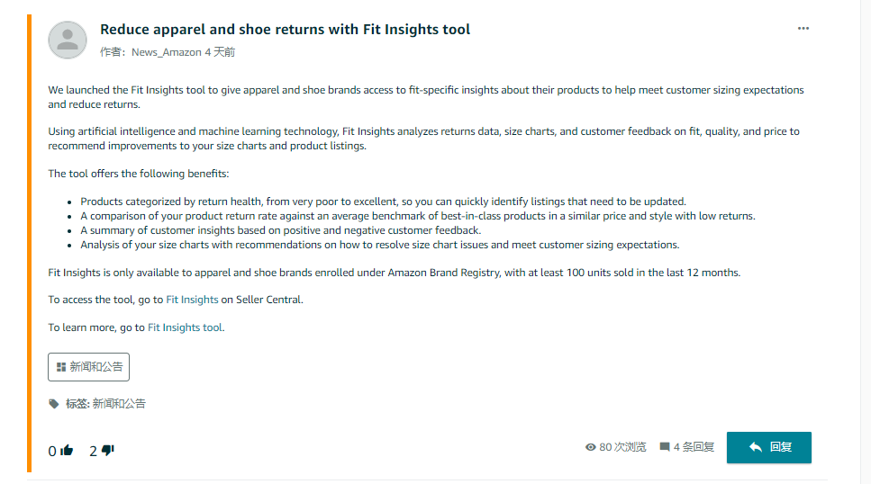Click the 回复 reply button

pos(768,447)
